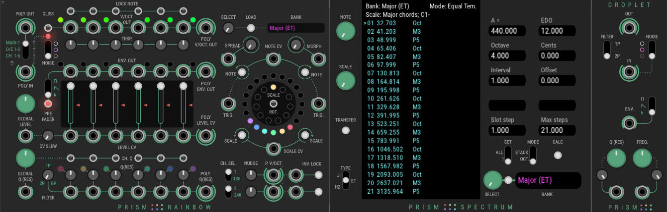
Task: Toggle the SET ALL/1 switch on Spectrum
Action: click(508, 155)
